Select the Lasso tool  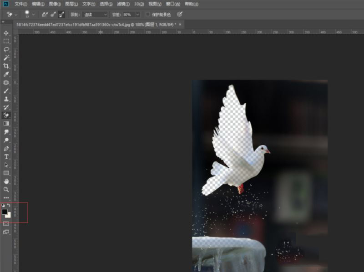tap(6, 50)
